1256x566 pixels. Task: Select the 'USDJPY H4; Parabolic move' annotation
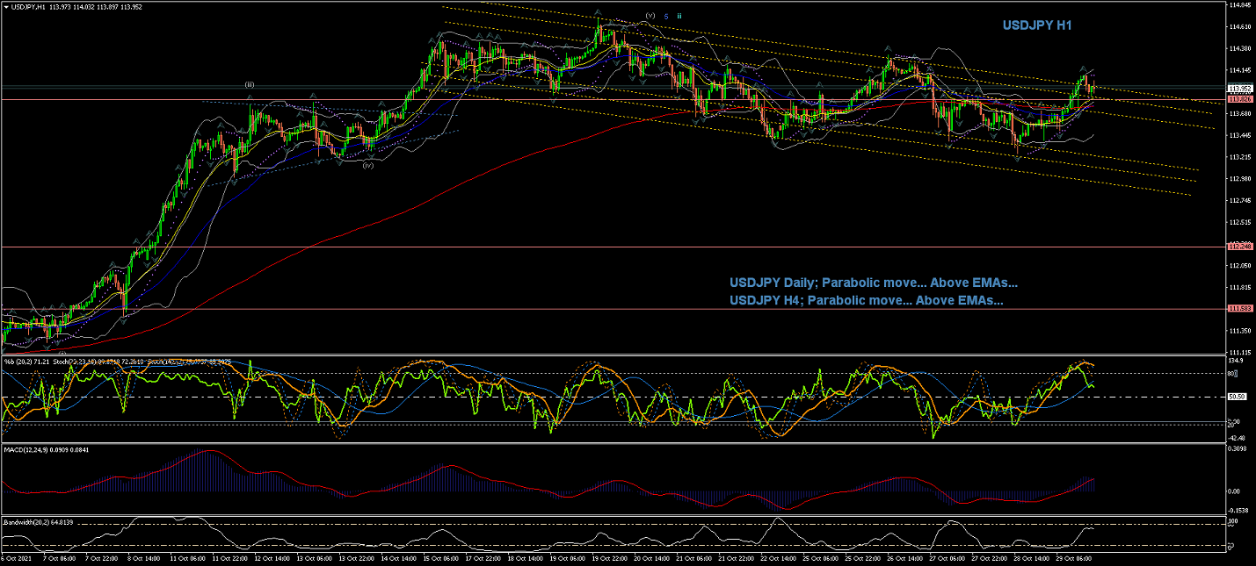[x=867, y=300]
